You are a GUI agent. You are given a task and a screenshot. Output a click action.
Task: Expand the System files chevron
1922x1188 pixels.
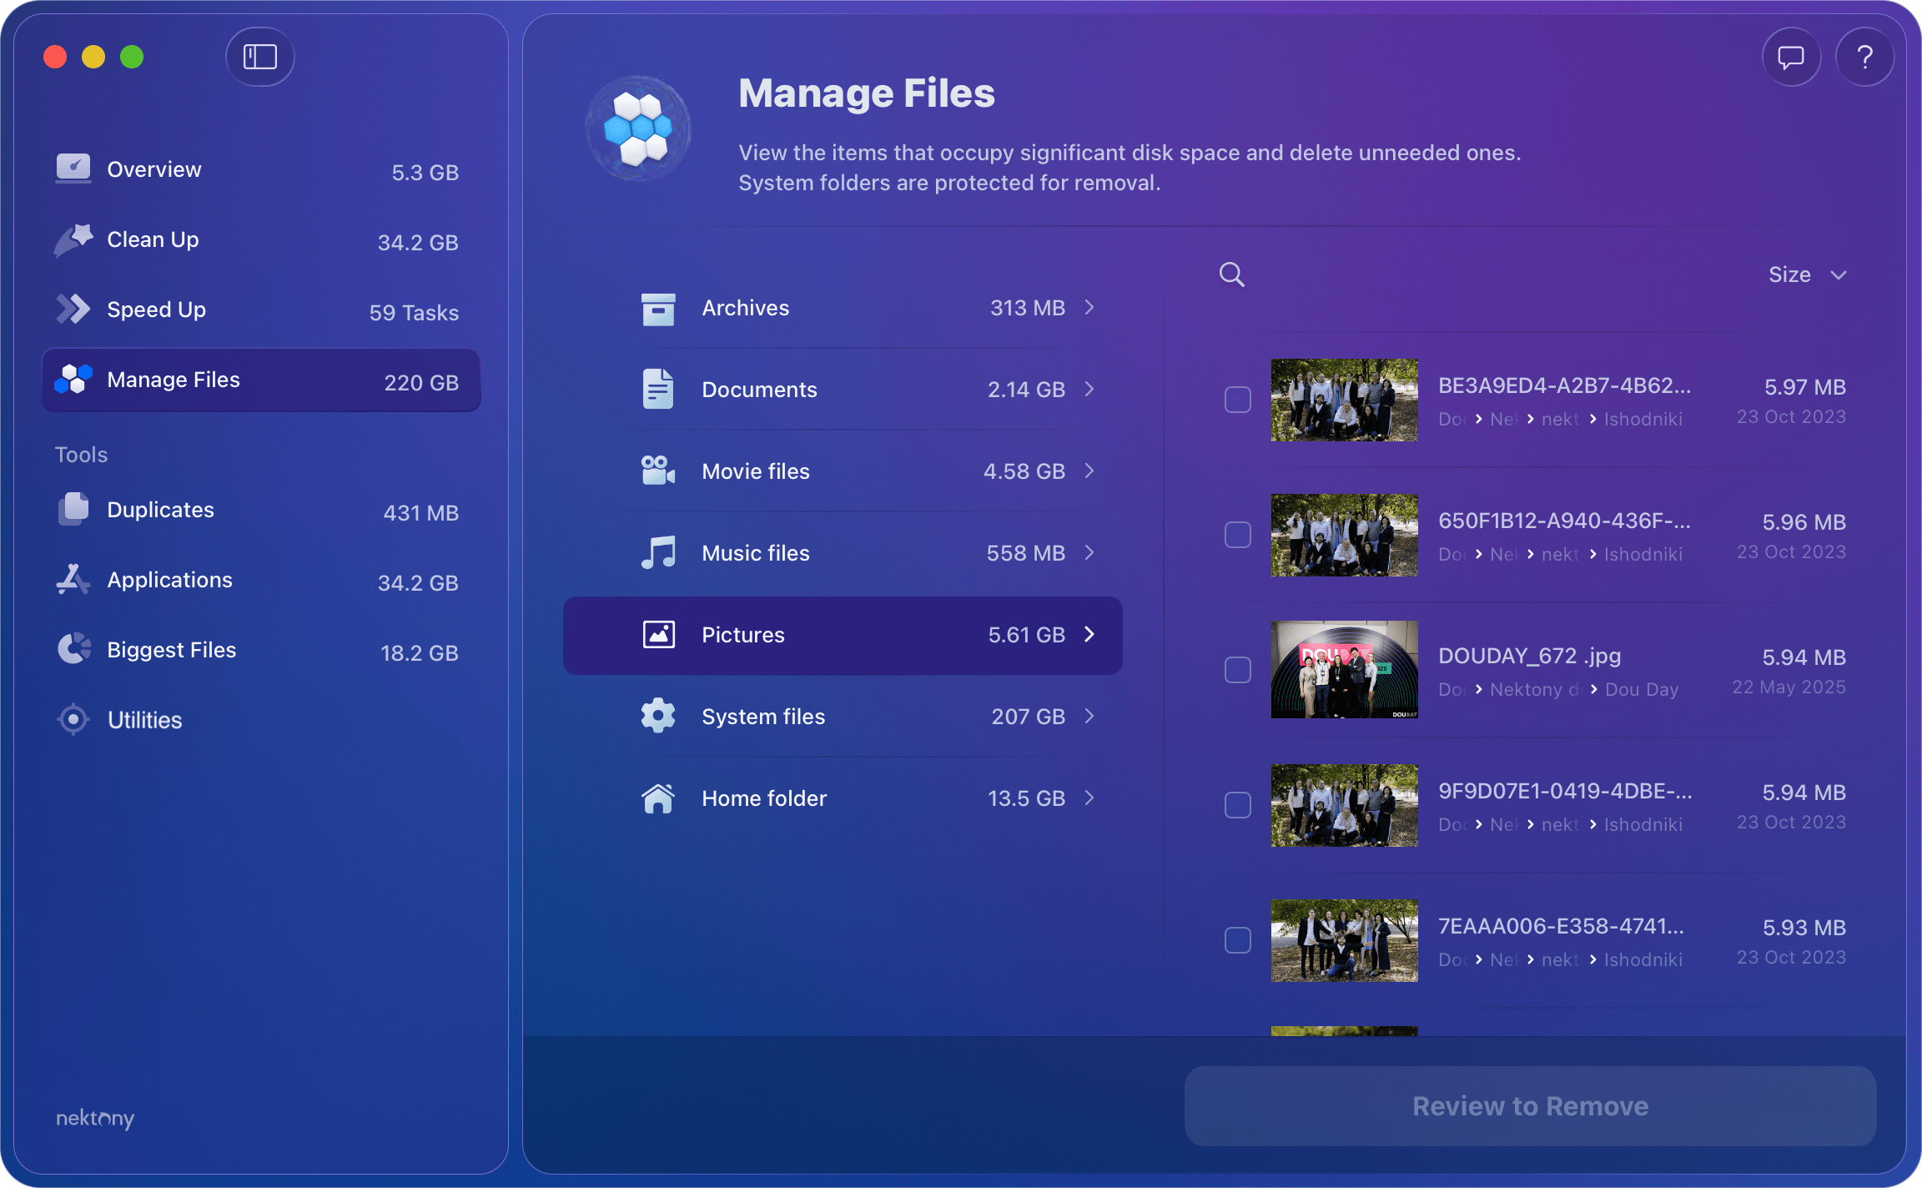(1089, 717)
